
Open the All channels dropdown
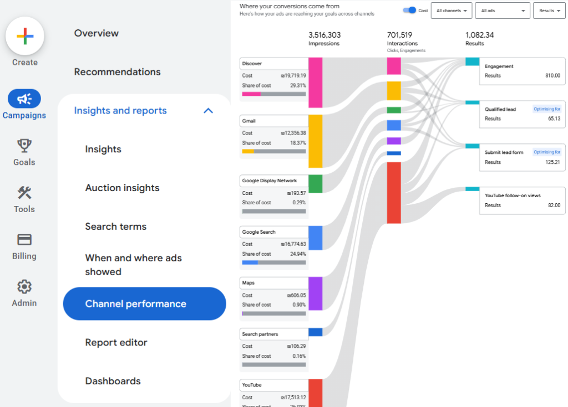point(451,11)
